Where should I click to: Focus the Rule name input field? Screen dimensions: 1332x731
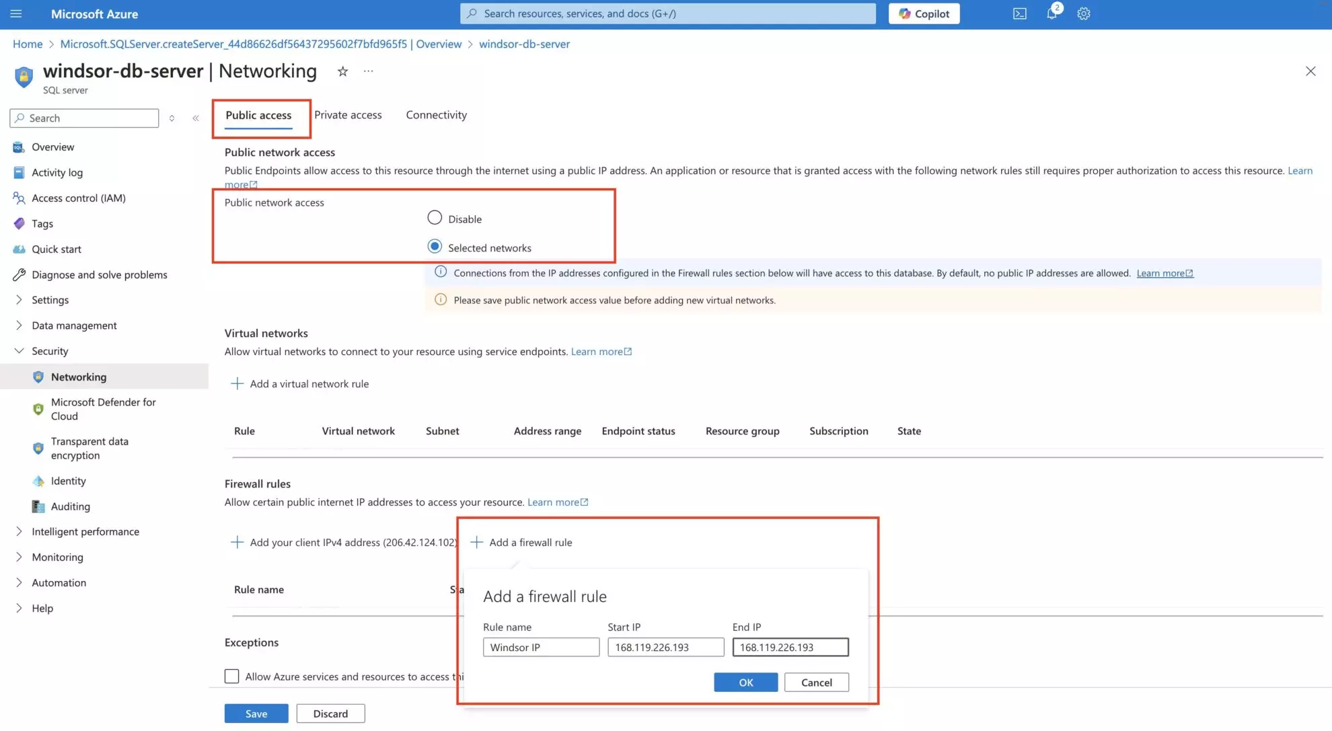pos(541,647)
